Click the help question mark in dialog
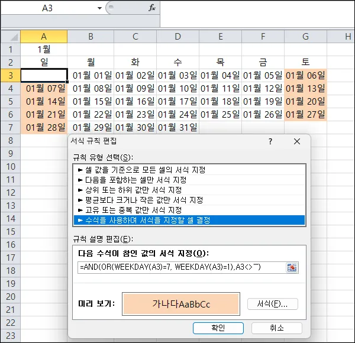This screenshot has width=355, height=343. pos(270,141)
